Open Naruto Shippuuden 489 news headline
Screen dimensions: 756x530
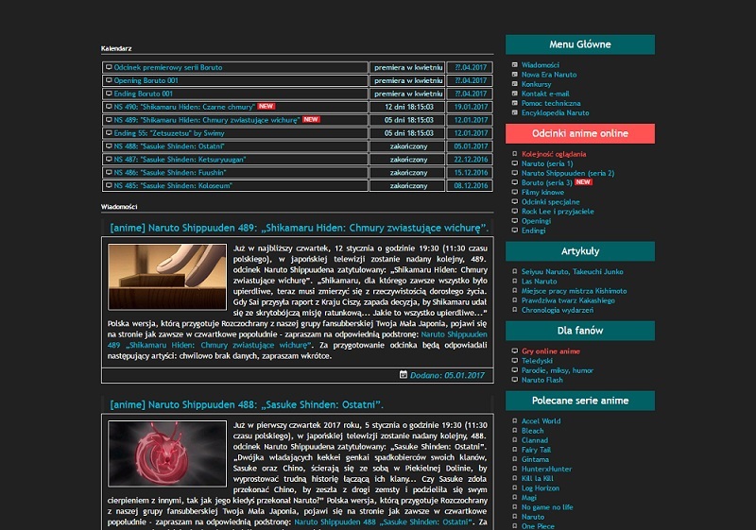click(x=299, y=228)
